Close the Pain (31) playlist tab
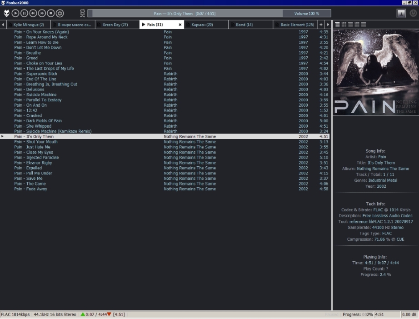This screenshot has width=419, height=319. [x=180, y=25]
